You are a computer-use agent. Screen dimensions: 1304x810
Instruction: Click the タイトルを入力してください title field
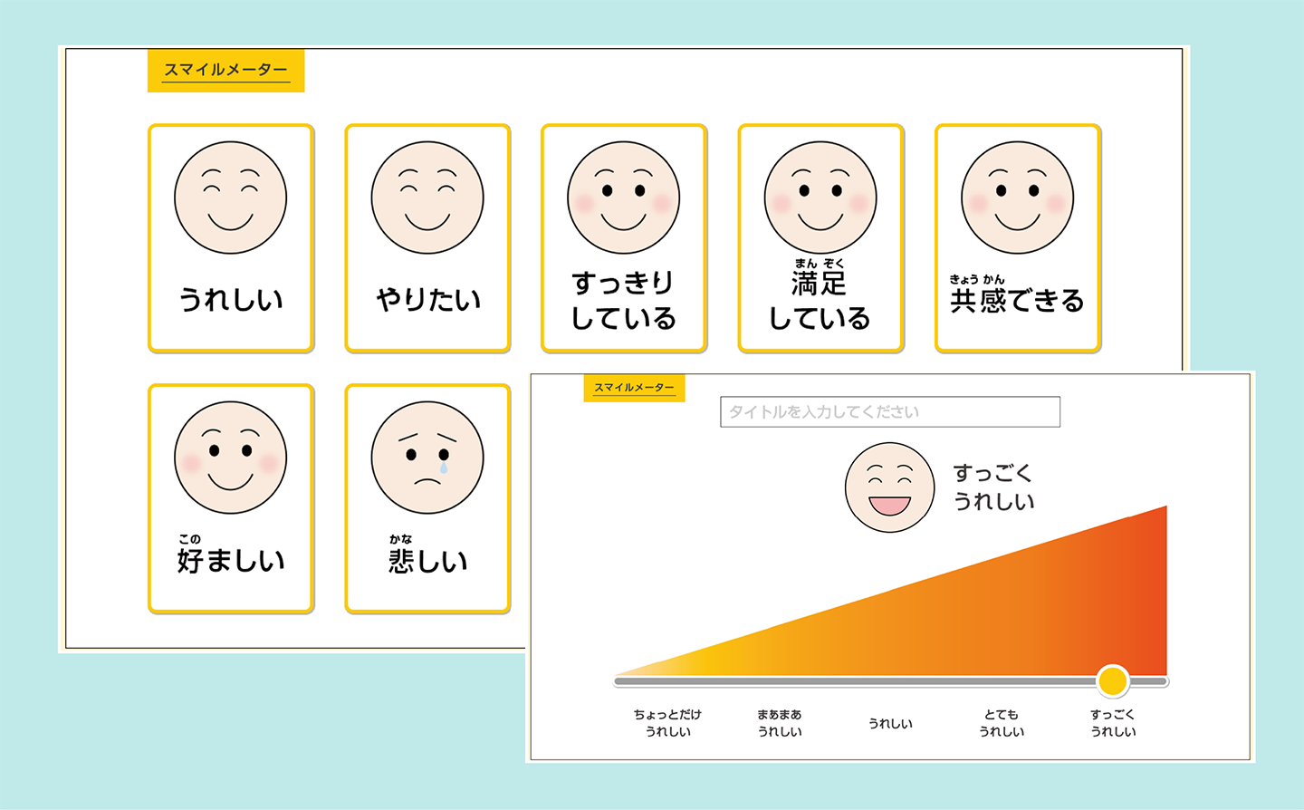889,411
